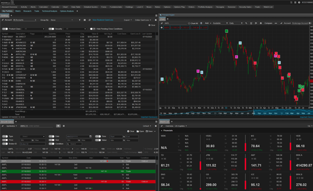Toggle Hide Pending/Close Conditions switch

click(x=92, y=29)
